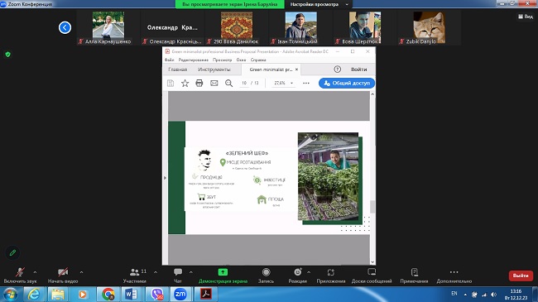The height and width of the screenshot is (302, 538).
Task: Open the Участники participants panel
Action: tap(135, 276)
